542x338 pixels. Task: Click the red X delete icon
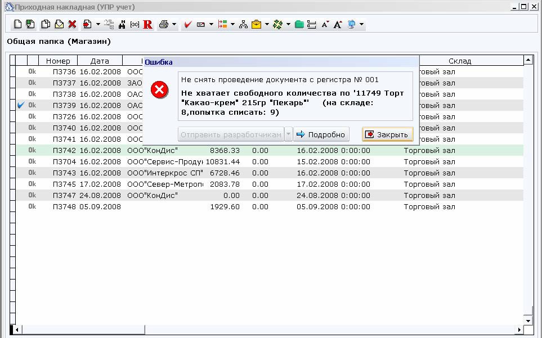point(72,24)
